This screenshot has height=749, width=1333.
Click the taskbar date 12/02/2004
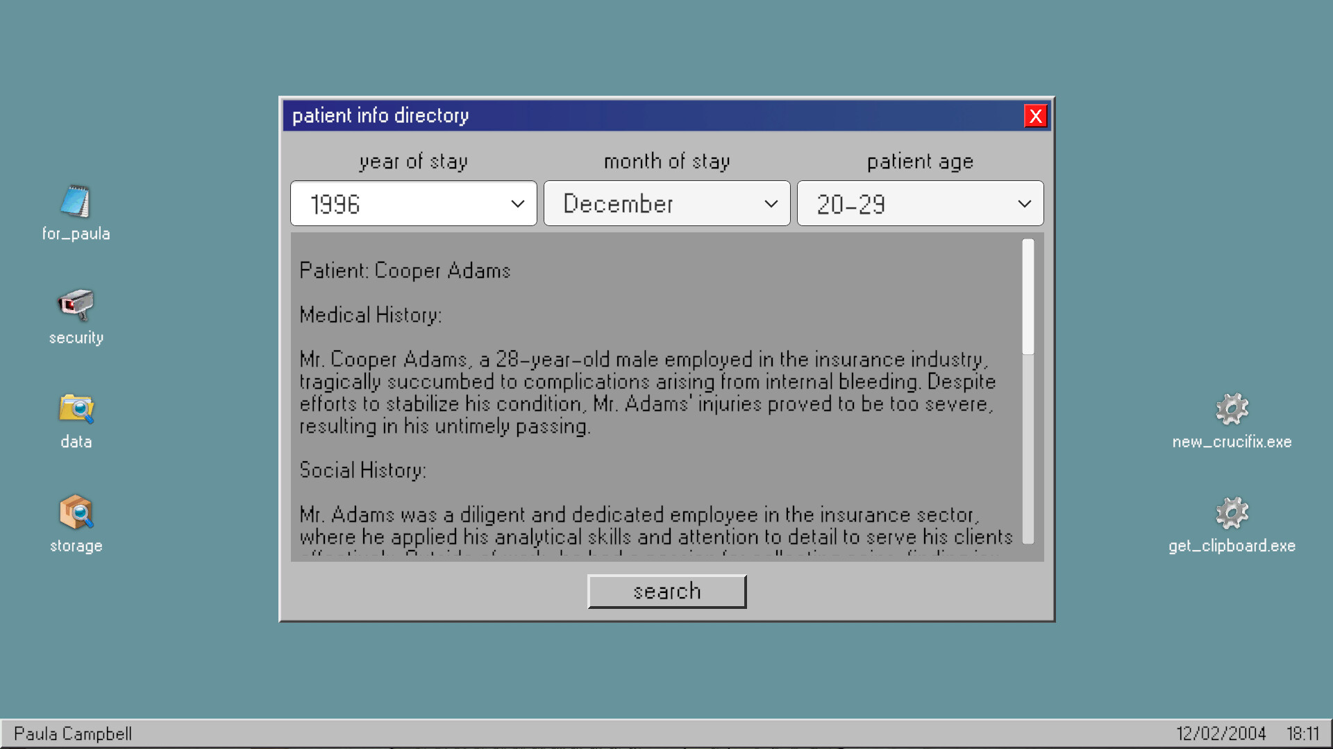point(1221,734)
